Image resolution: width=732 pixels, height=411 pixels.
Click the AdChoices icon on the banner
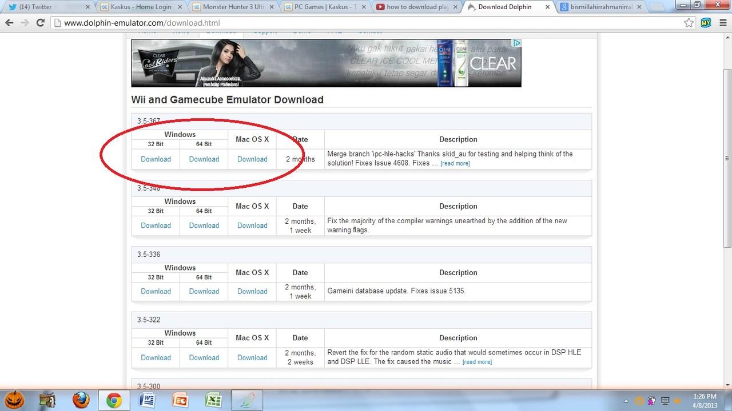[x=516, y=43]
